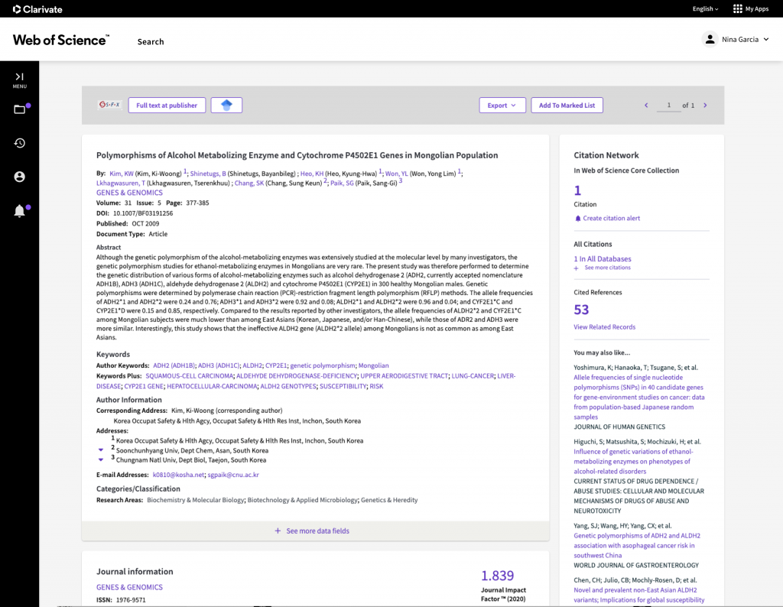Click the S-F-X link resolver icon
The width and height of the screenshot is (783, 607).
tap(109, 105)
